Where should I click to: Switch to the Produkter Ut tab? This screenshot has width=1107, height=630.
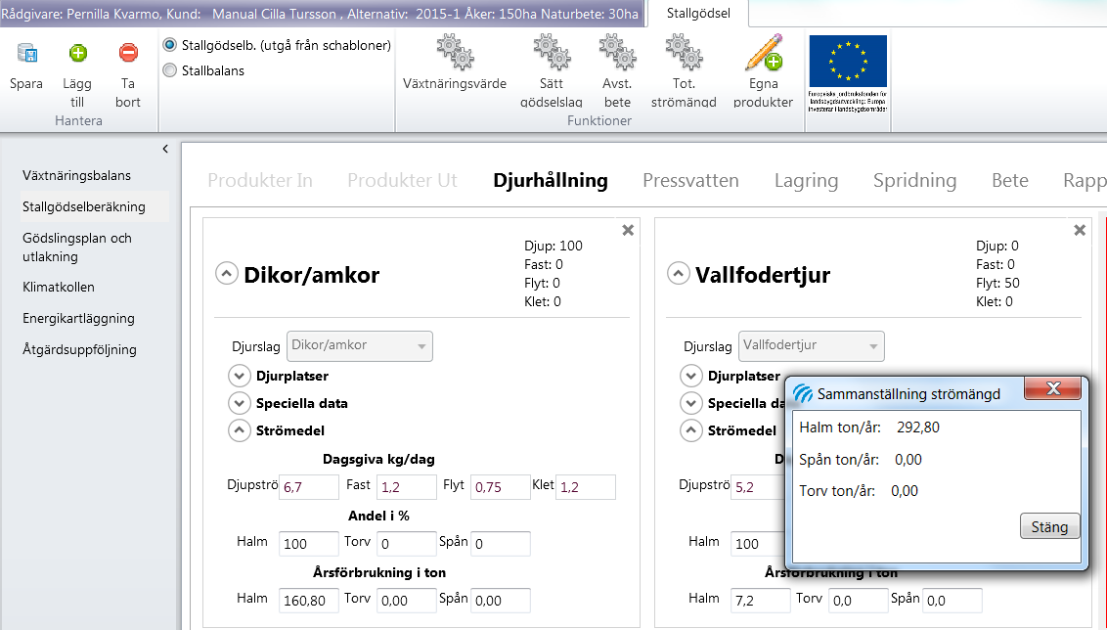403,181
